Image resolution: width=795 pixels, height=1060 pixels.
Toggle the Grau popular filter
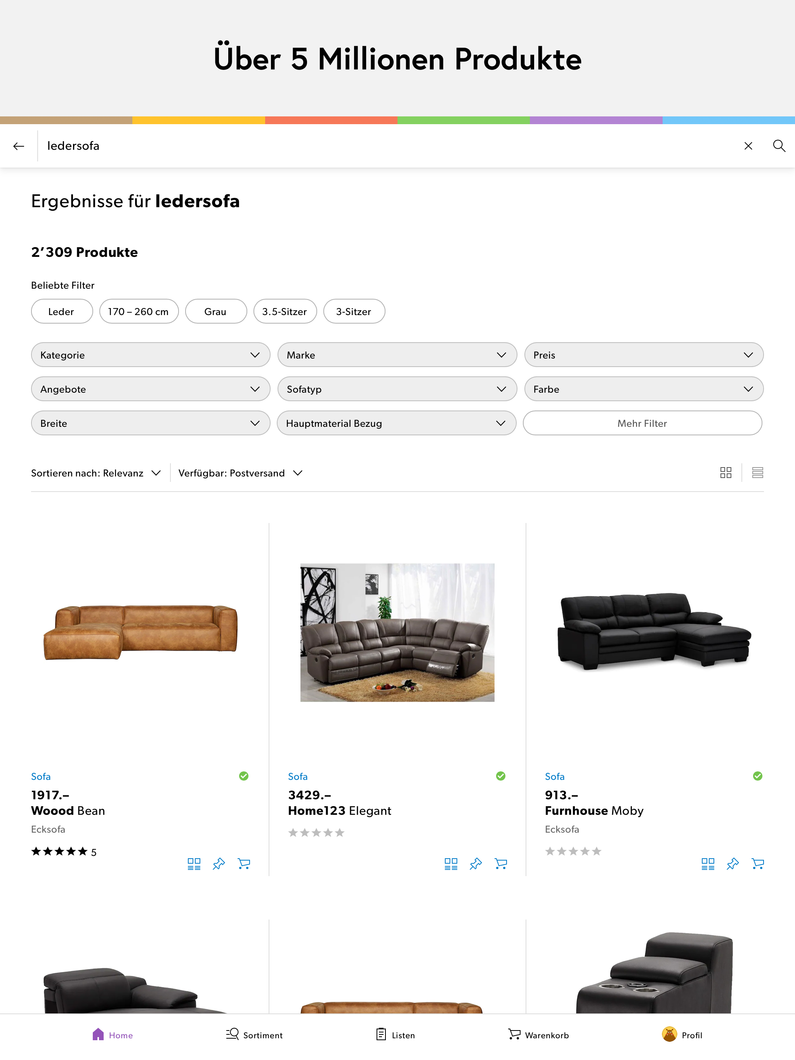coord(215,312)
